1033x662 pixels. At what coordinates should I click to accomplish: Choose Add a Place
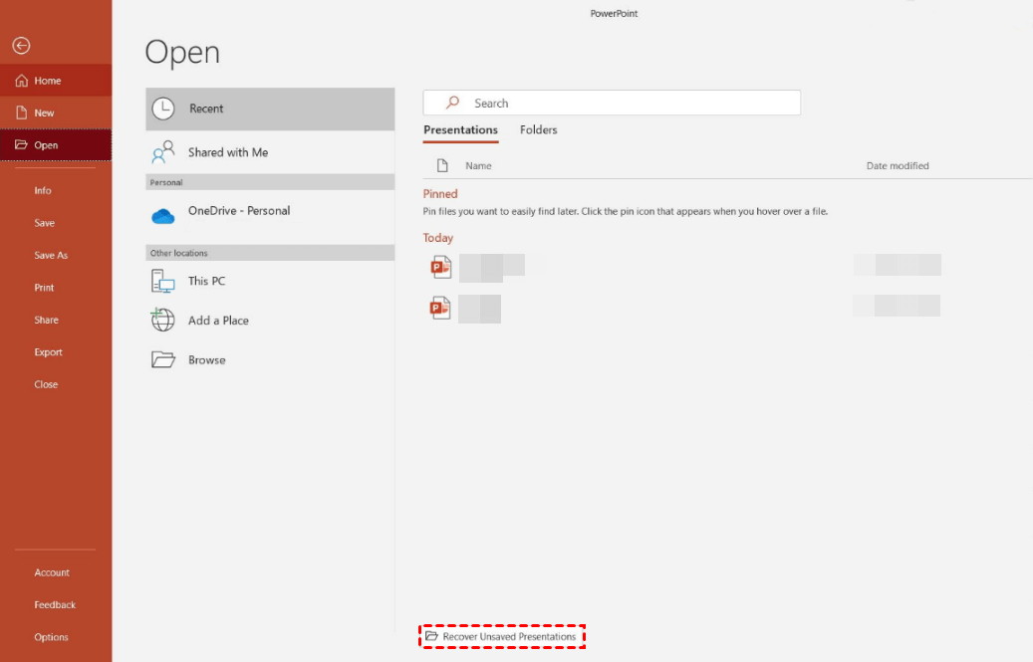pos(270,321)
